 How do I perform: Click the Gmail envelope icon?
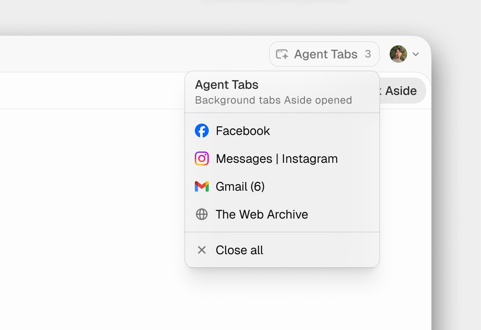point(202,186)
